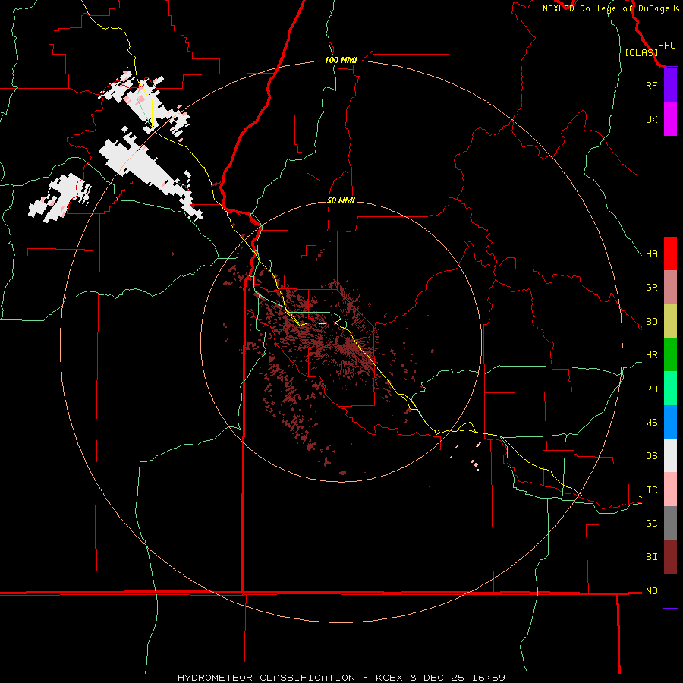Click the IC legend label

coord(651,489)
